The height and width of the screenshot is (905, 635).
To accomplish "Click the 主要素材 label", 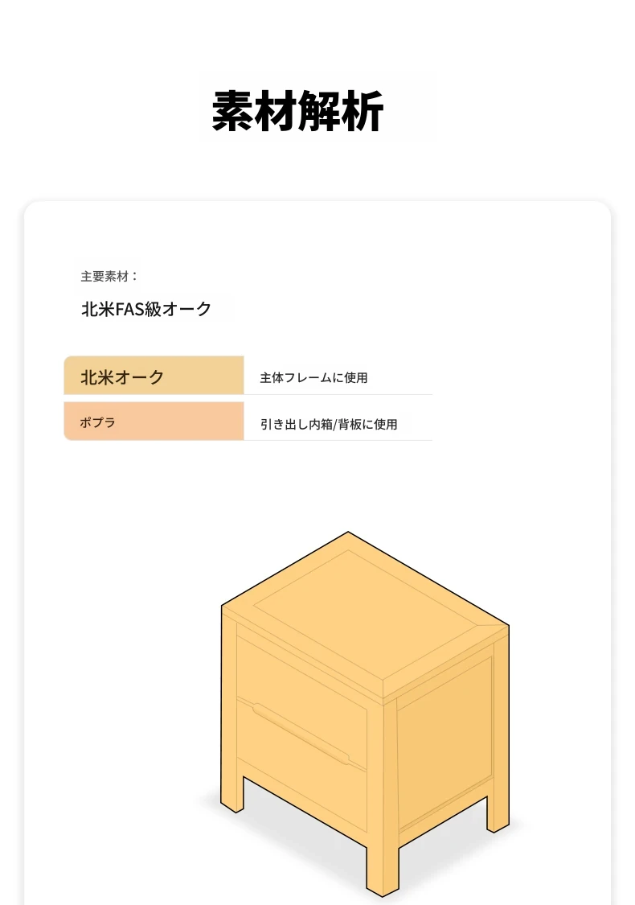I will [x=109, y=277].
